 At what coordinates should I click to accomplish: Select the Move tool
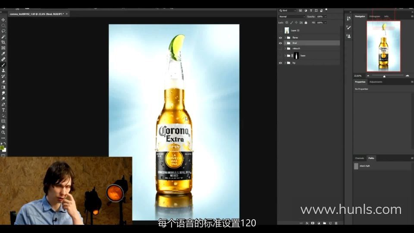pos(3,20)
